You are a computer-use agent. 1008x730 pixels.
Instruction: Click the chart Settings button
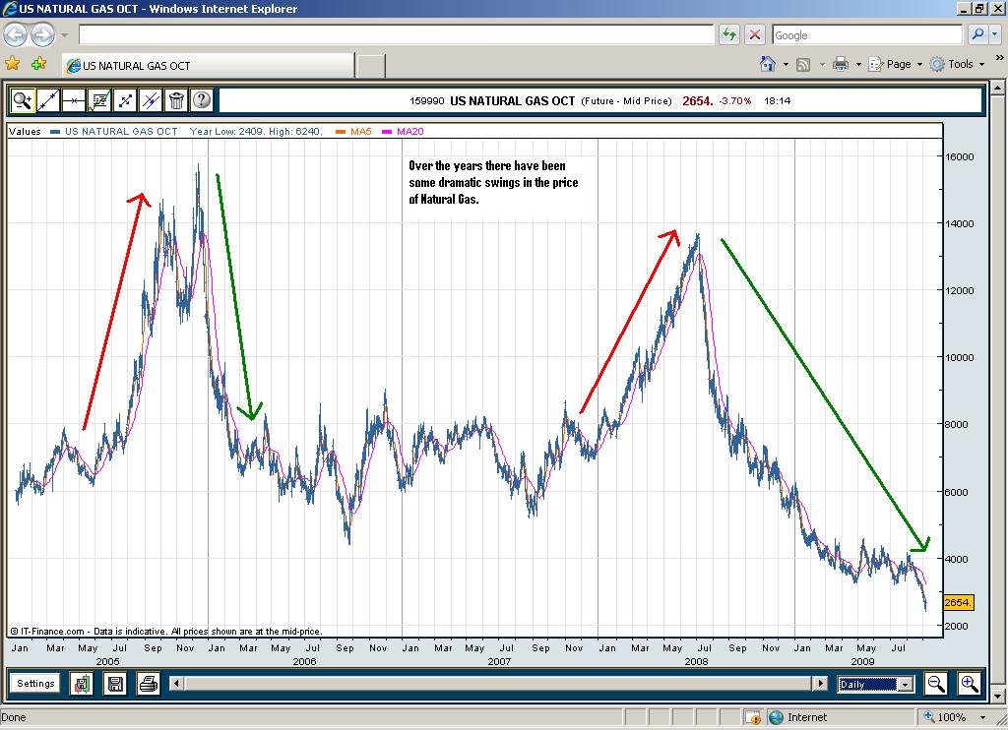35,684
